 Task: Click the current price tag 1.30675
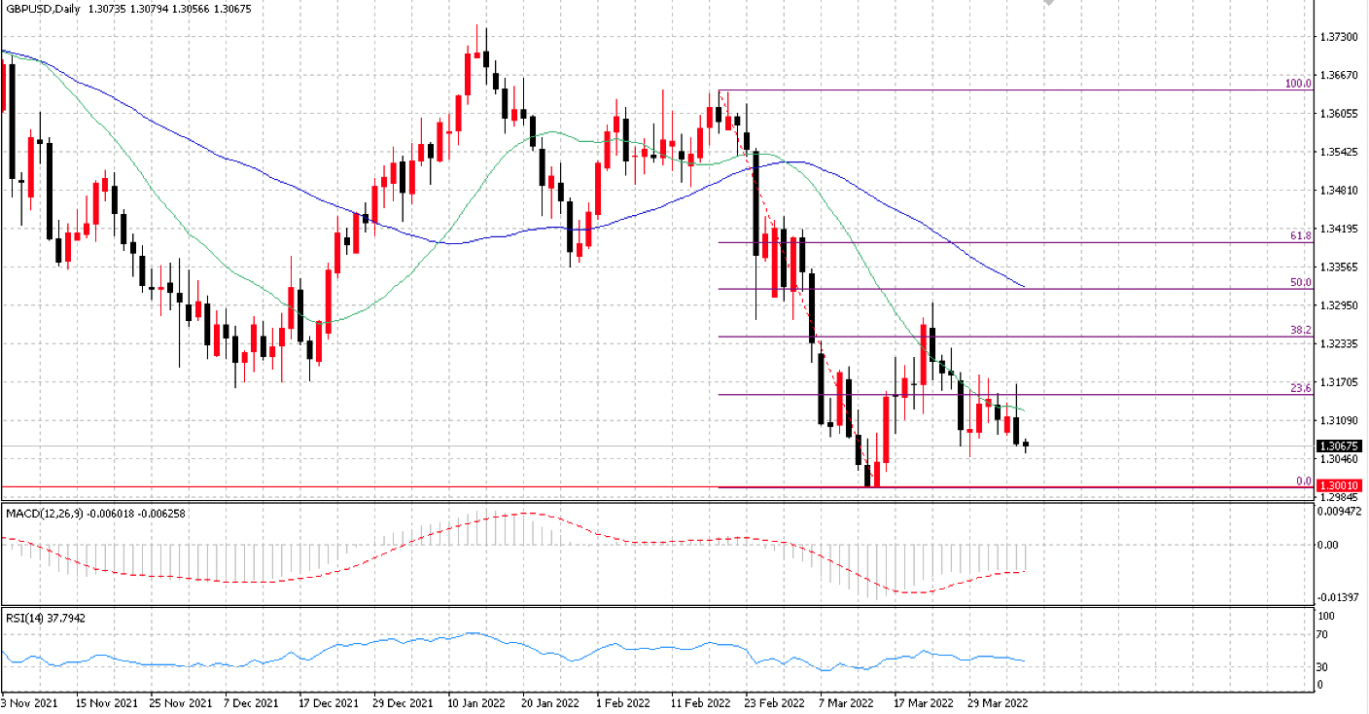coord(1340,446)
